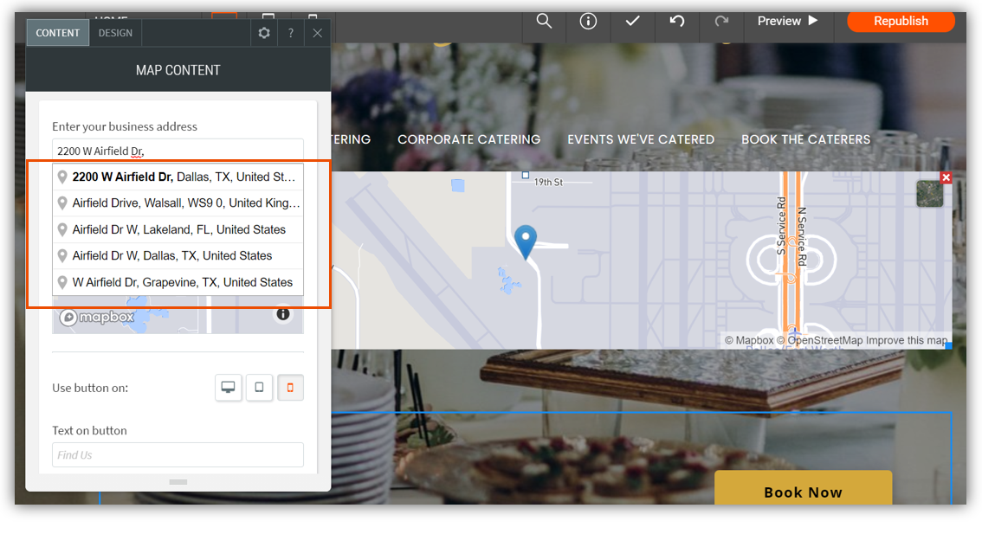Open the info icon in top toolbar
The width and height of the screenshot is (982, 534).
588,22
